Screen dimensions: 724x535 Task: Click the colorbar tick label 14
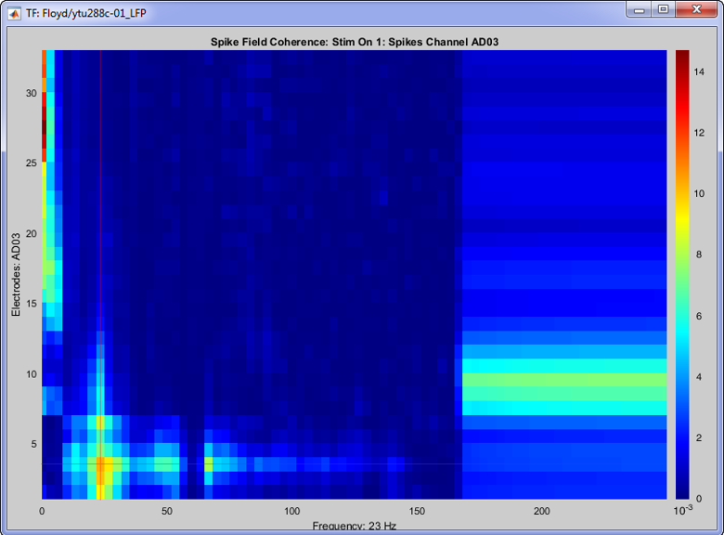point(699,72)
